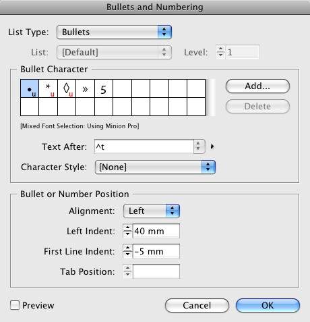Screen dimensions: 310x322
Task: Dismiss dialog with the Cancel button
Action: [197, 305]
